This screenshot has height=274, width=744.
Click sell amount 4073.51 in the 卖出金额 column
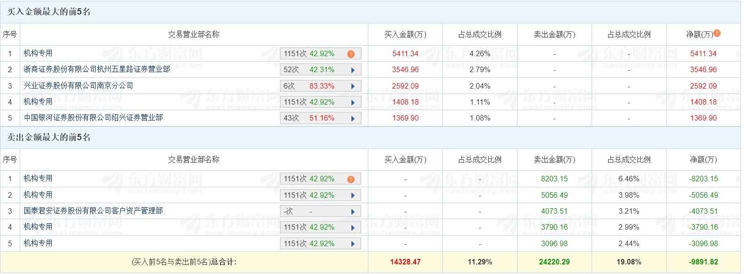555,211
